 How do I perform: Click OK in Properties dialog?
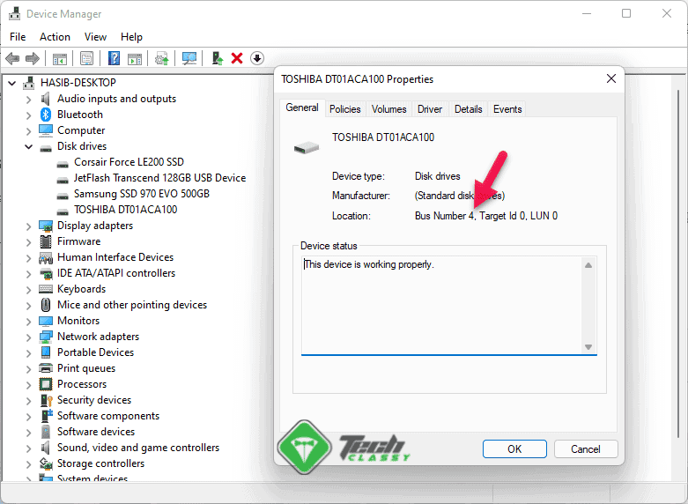coord(514,449)
